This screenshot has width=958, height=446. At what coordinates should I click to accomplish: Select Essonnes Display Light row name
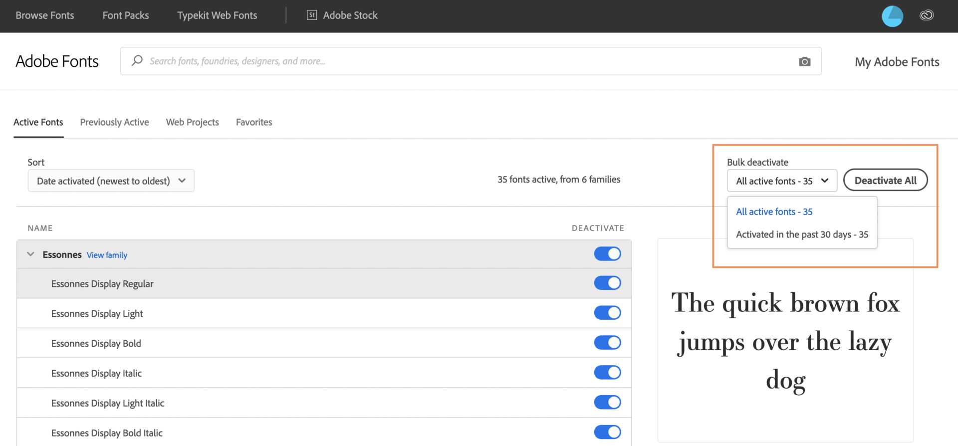(x=97, y=314)
